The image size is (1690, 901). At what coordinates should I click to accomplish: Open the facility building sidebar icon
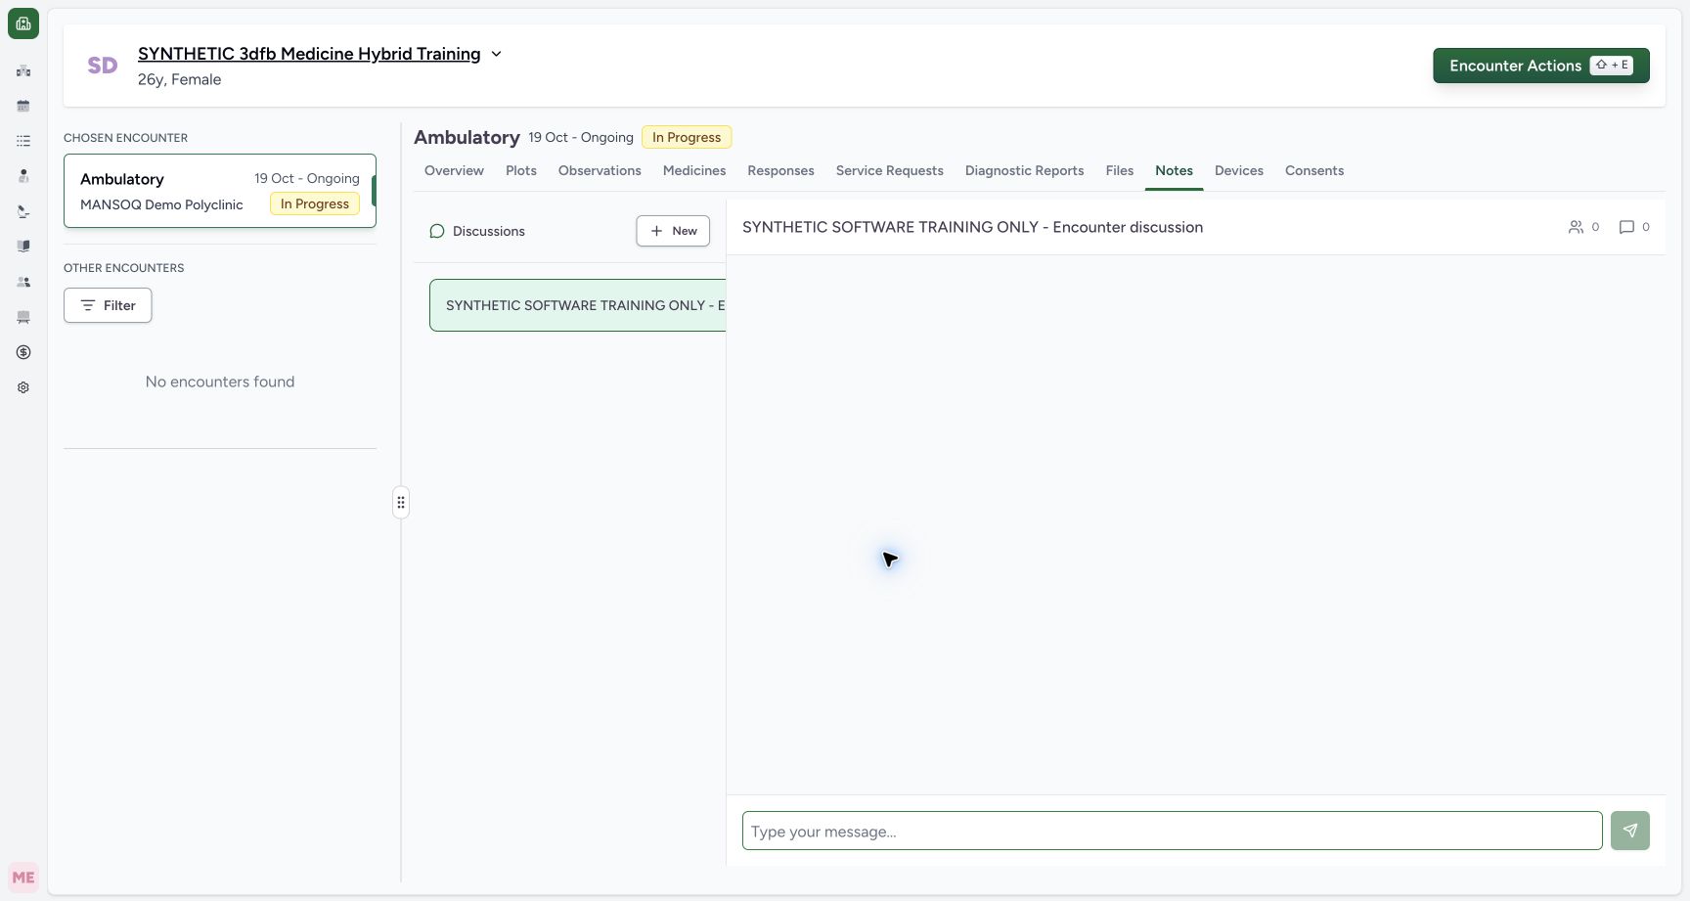(x=23, y=70)
